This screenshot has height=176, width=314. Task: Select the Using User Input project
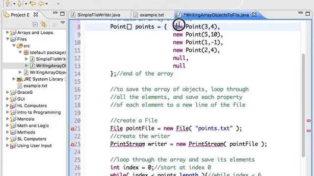point(34,146)
